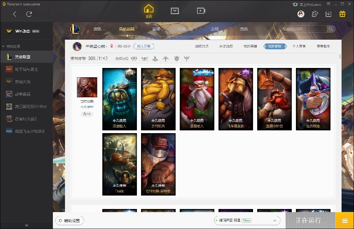This screenshot has width=354, height=229.
Task: Open the 古拉加斯 碎梯者 skin card
Action: [x=158, y=164]
